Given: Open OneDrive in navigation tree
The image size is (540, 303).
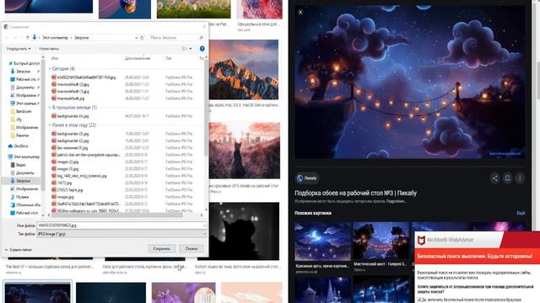Looking at the screenshot, I should 20,146.
